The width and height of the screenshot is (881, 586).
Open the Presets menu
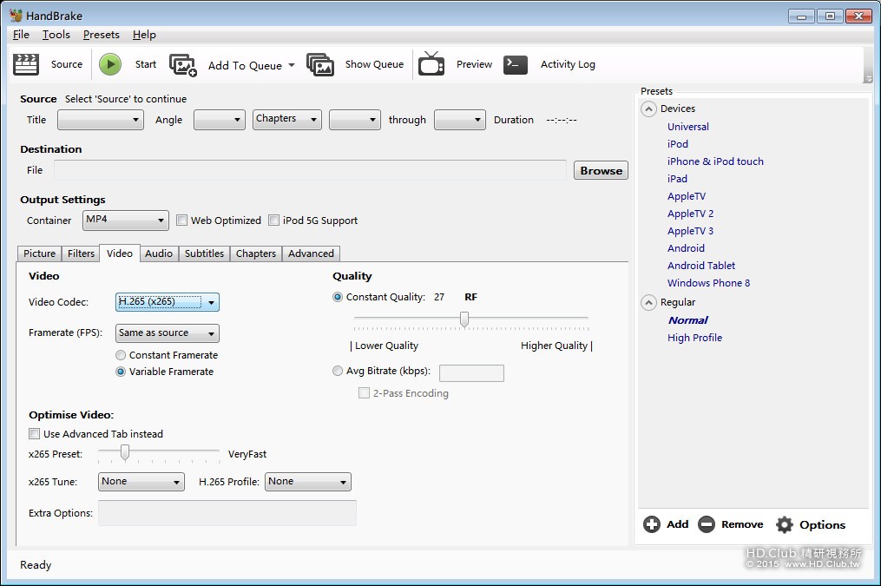pos(101,35)
